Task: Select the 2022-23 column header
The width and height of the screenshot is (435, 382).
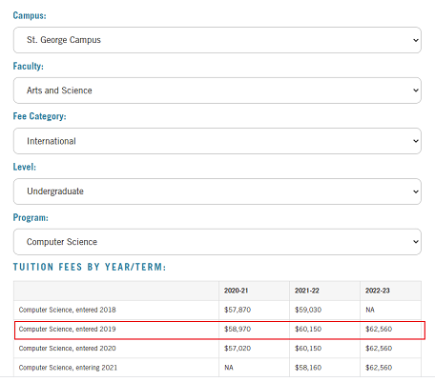Action: pos(377,291)
